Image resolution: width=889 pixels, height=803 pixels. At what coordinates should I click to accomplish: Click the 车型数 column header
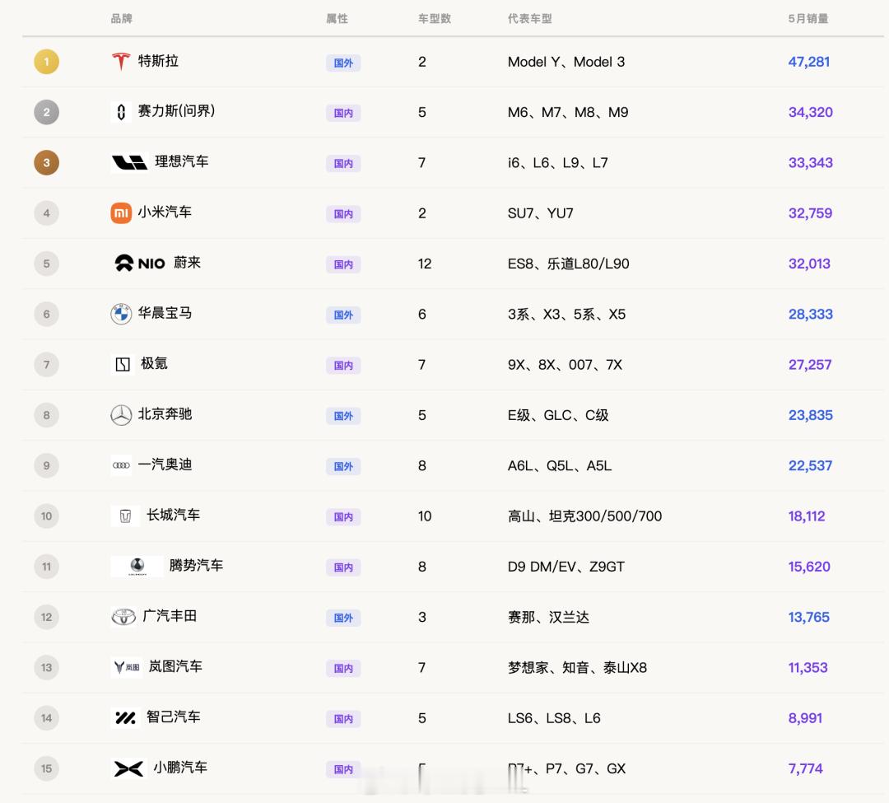tap(435, 19)
